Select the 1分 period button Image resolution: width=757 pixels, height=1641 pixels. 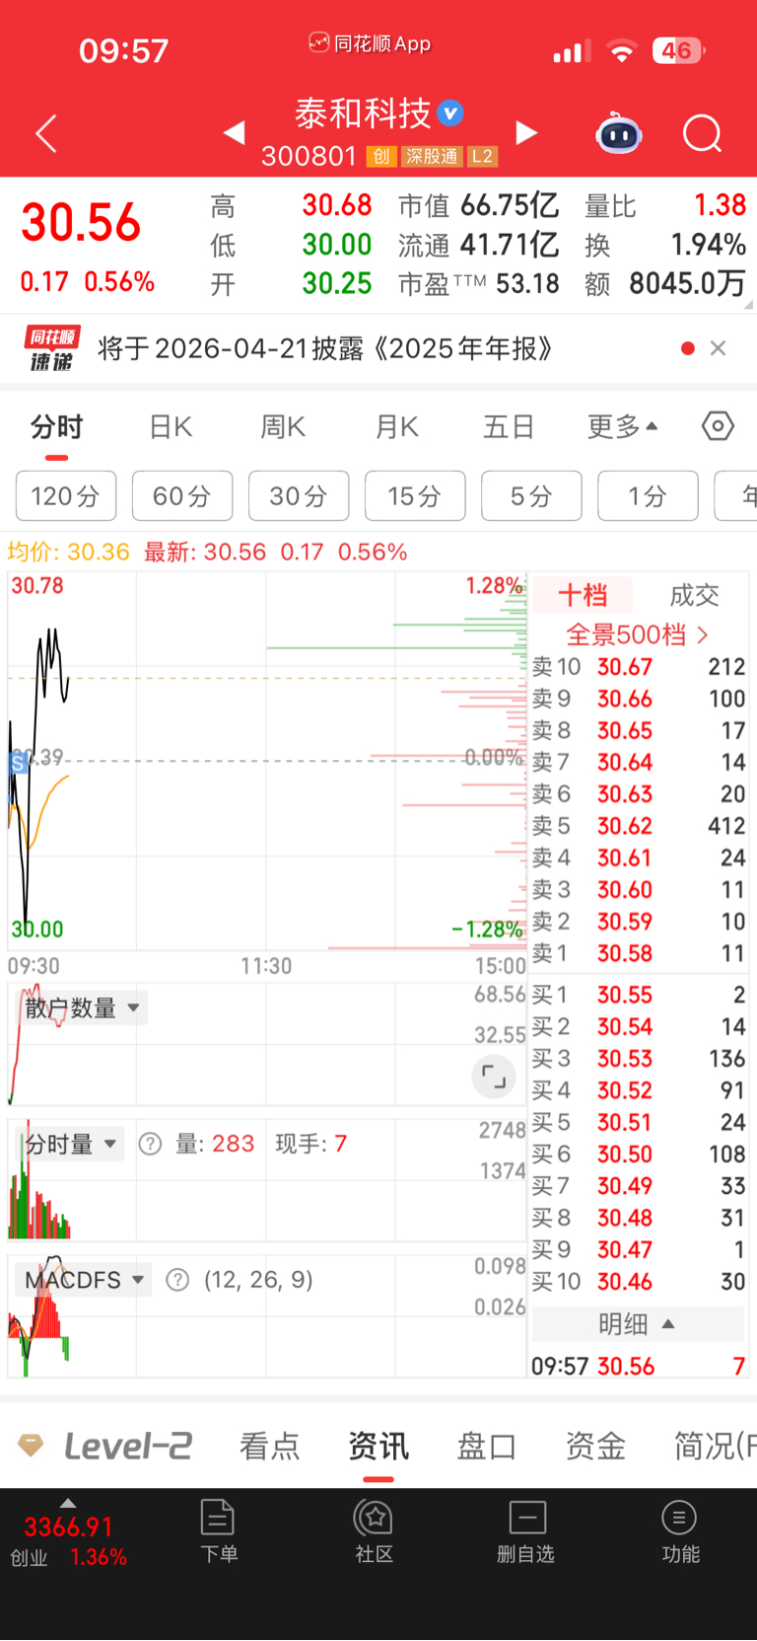[648, 495]
